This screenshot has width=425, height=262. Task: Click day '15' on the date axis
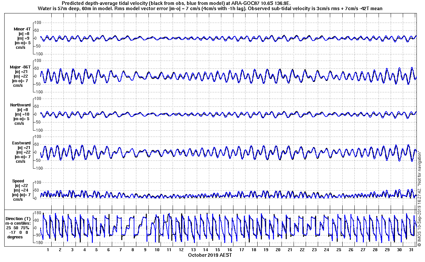217,250
